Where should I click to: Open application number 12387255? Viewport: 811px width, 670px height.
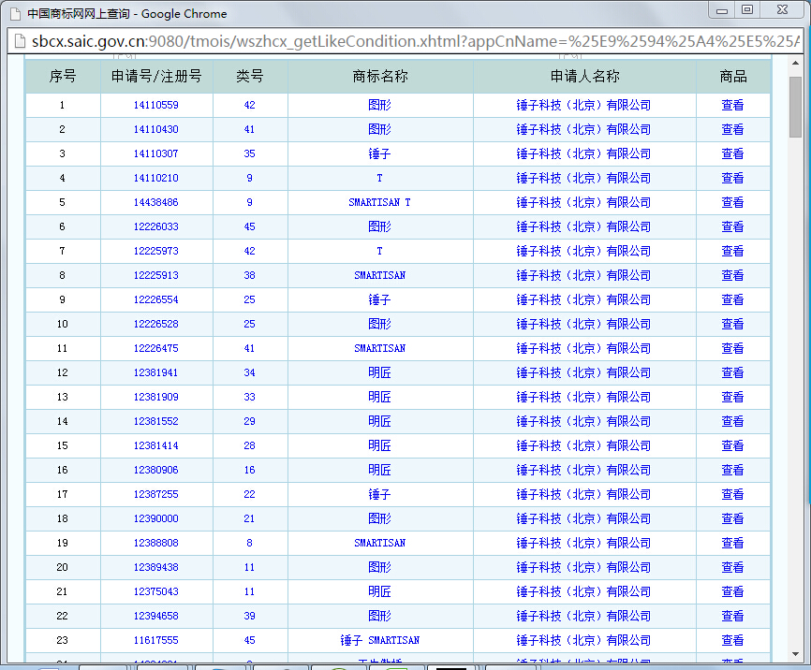[x=156, y=494]
